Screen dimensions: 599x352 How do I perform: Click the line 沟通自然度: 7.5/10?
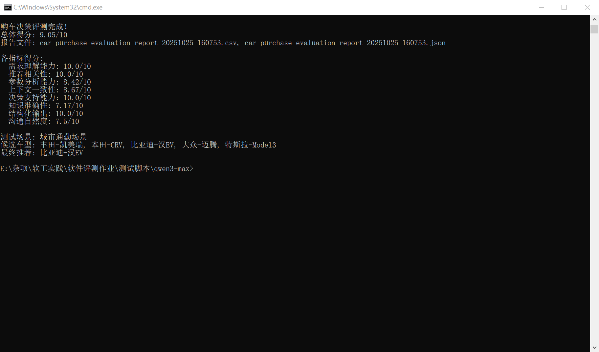coord(44,121)
